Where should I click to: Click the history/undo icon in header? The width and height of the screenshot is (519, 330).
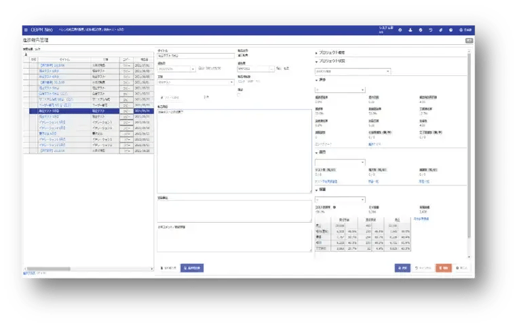(x=431, y=30)
